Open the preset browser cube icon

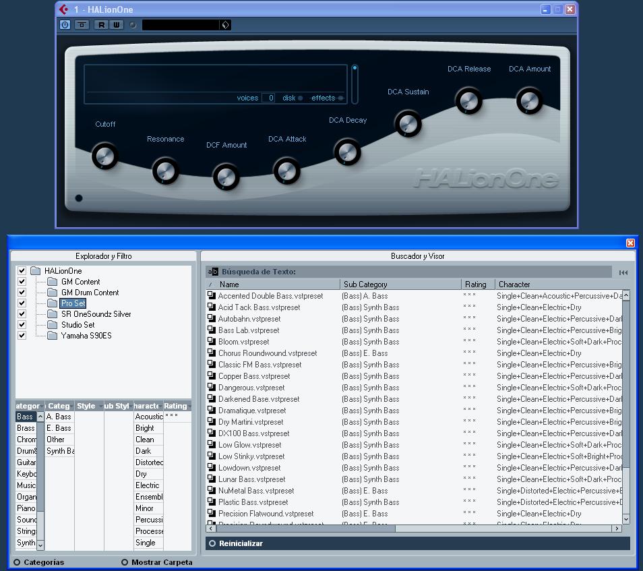point(225,25)
